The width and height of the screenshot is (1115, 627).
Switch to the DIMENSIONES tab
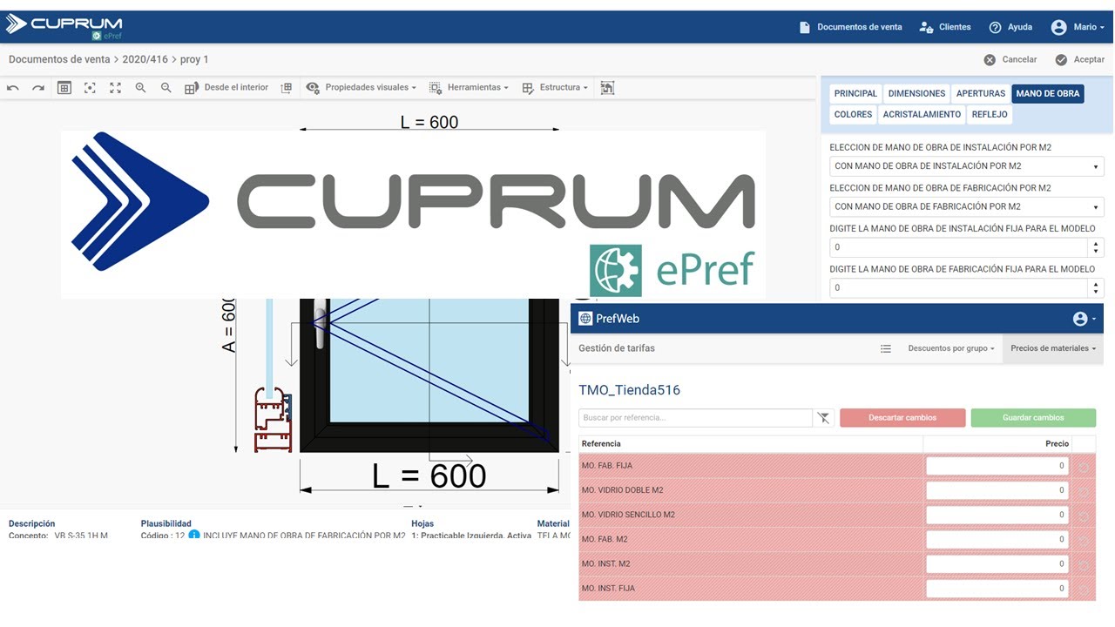coord(916,94)
